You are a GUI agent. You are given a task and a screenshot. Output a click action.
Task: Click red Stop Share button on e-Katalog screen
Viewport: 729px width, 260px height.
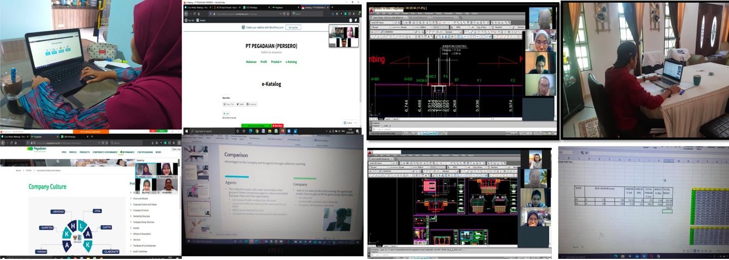pyautogui.click(x=278, y=126)
